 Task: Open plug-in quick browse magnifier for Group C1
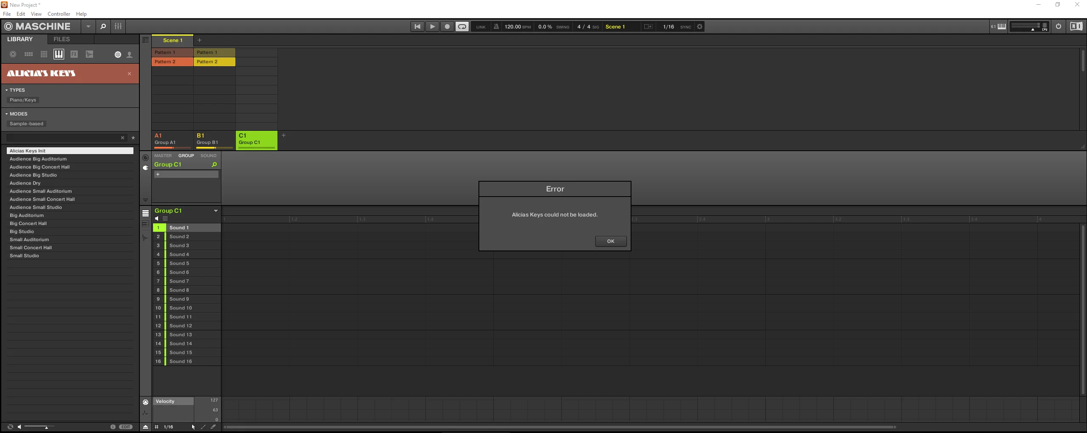click(214, 165)
